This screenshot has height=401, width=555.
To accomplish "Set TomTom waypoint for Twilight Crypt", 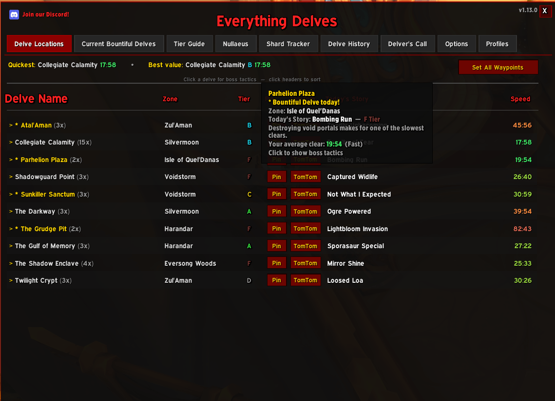I will (306, 280).
